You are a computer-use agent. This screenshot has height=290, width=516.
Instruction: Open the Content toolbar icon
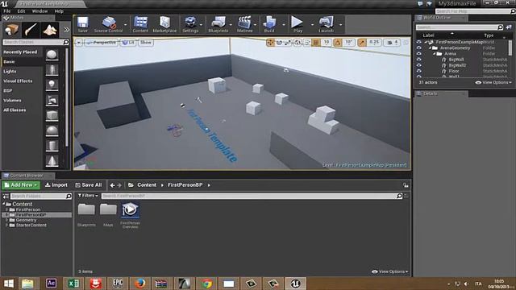click(140, 24)
